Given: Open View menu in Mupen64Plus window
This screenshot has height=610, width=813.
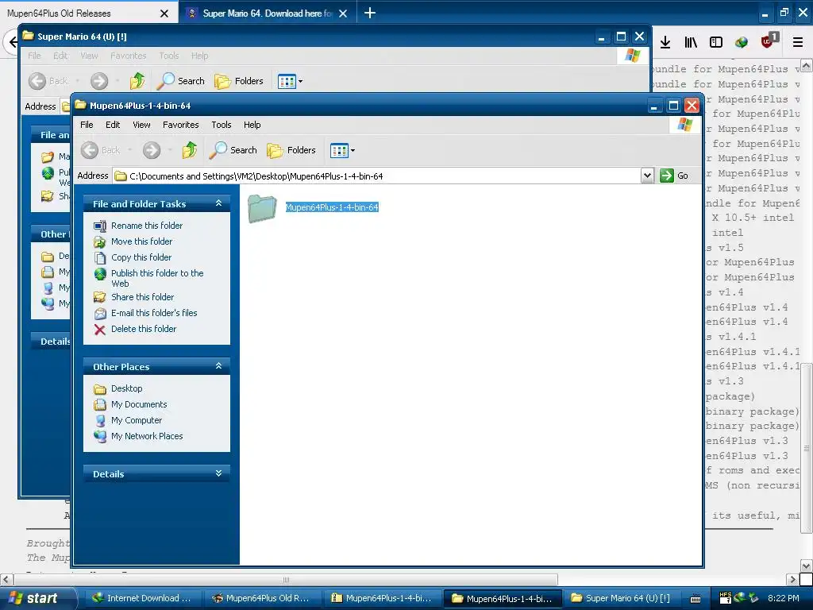Looking at the screenshot, I should pos(141,125).
